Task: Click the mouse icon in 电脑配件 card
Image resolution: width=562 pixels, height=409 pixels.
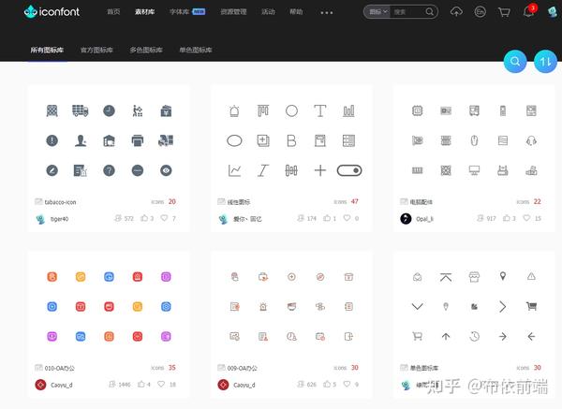Action: tap(474, 140)
